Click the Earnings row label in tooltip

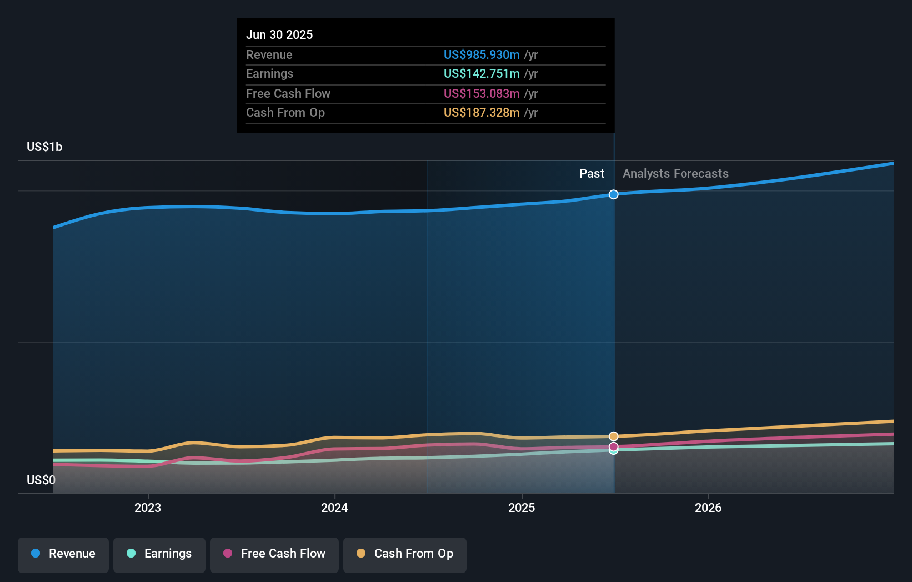tap(269, 73)
